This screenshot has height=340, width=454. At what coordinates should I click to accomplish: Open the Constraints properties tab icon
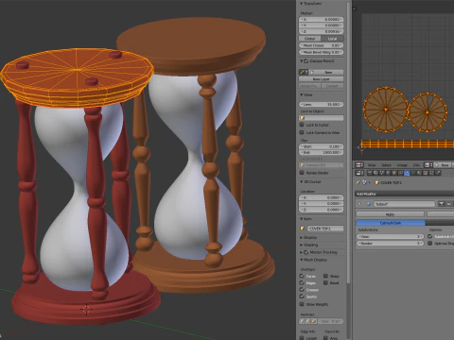[400, 173]
